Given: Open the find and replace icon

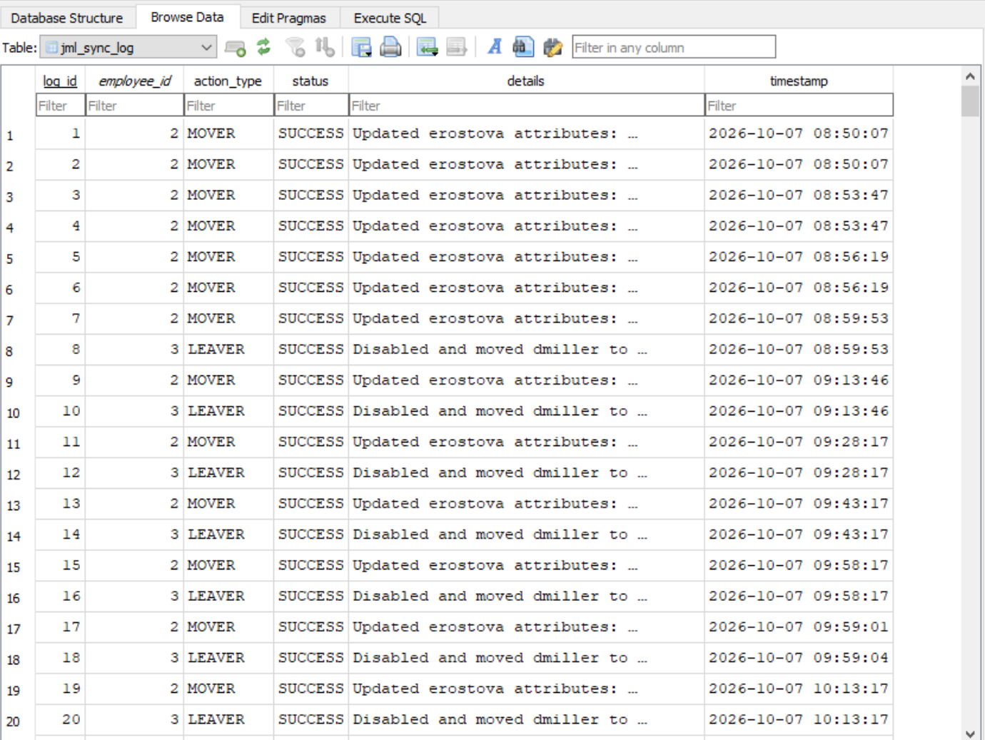Looking at the screenshot, I should (552, 48).
